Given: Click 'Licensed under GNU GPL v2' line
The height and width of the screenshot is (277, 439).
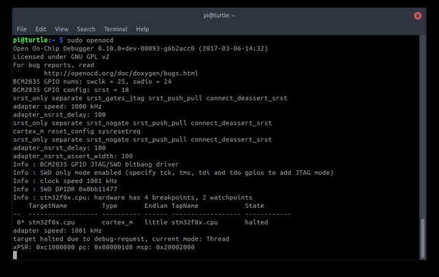Looking at the screenshot, I should pyautogui.click(x=61, y=57).
